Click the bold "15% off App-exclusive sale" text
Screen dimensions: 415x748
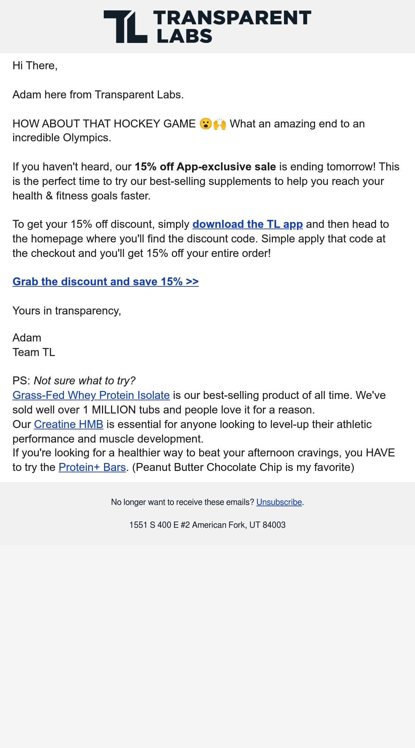205,167
